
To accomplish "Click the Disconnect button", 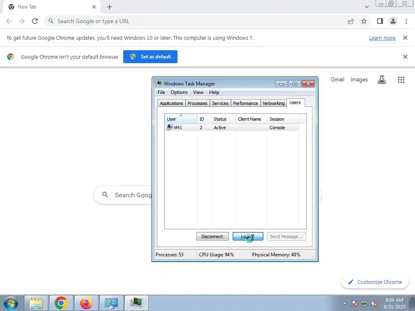I will click(212, 236).
